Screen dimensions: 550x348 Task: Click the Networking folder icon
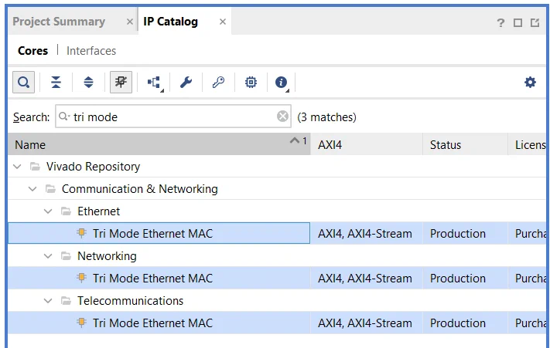pyautogui.click(x=66, y=256)
